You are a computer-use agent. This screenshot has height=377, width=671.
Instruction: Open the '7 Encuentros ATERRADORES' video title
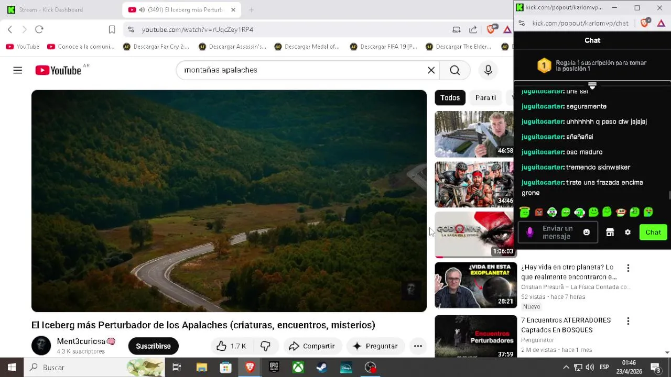coord(566,325)
